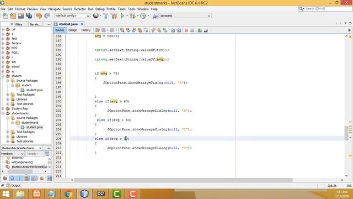Switch to the History view tab
Screen dimensions: 353x199
pyautogui.click(x=86, y=30)
